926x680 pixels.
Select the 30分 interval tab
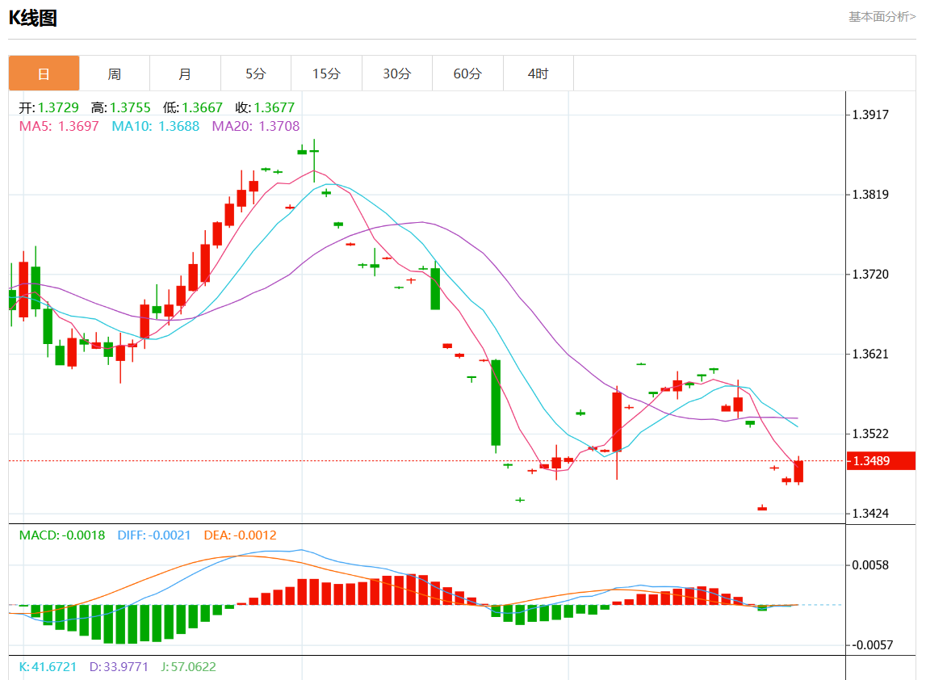pyautogui.click(x=396, y=73)
